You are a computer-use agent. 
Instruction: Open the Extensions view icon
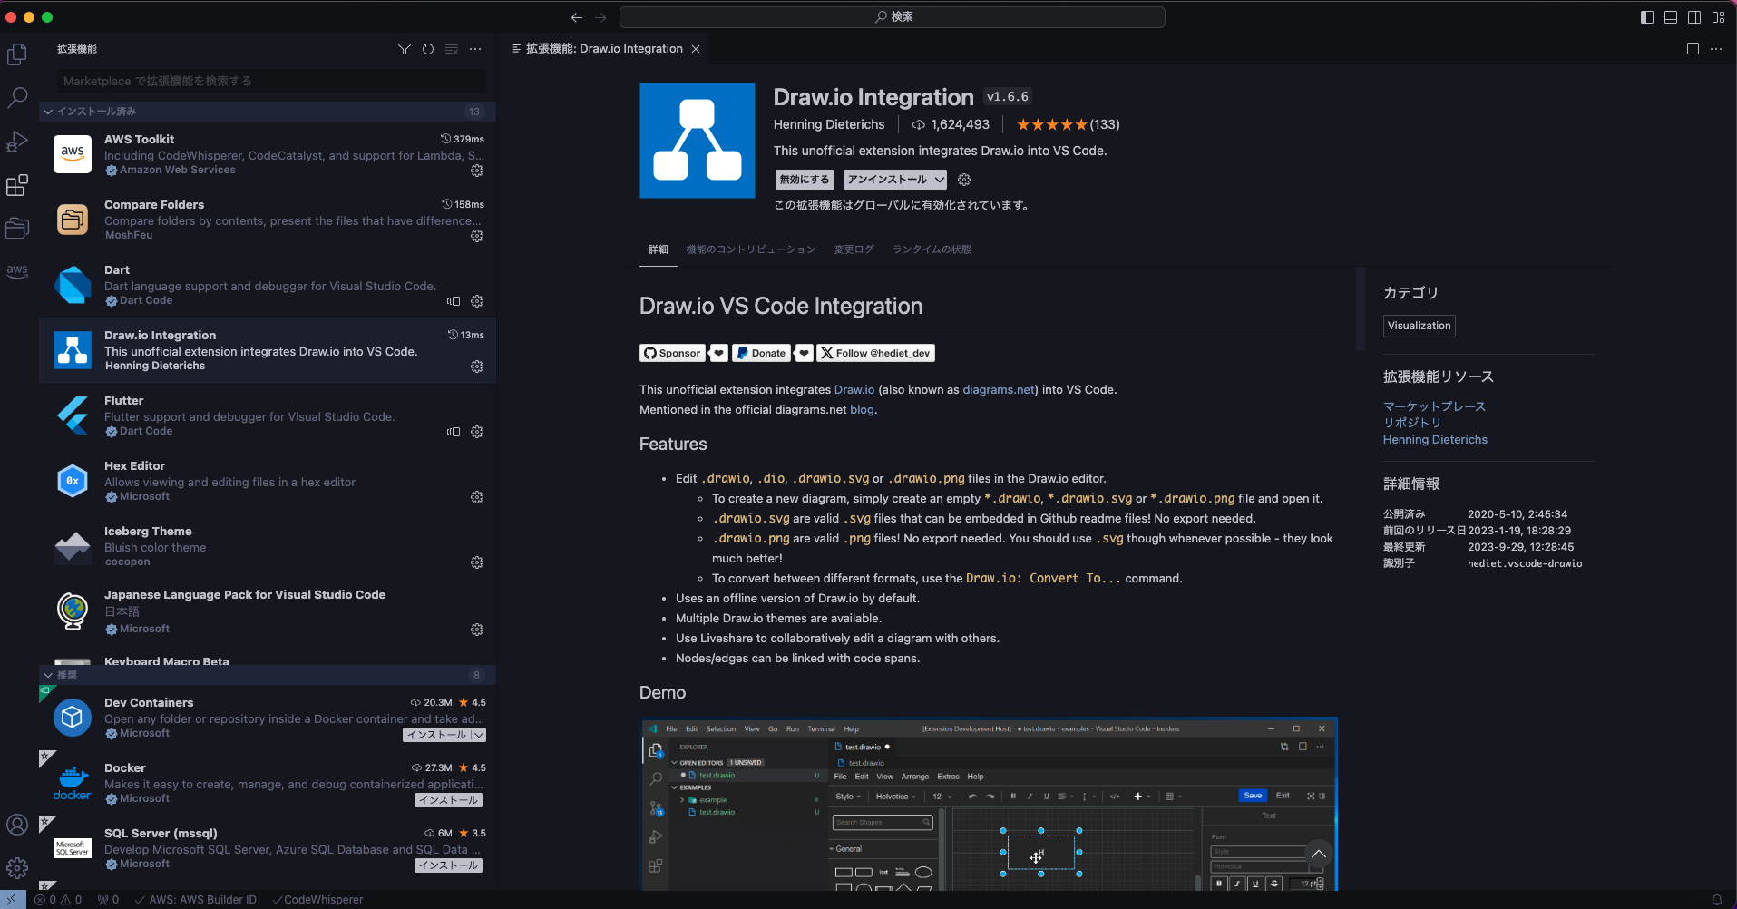click(x=17, y=185)
